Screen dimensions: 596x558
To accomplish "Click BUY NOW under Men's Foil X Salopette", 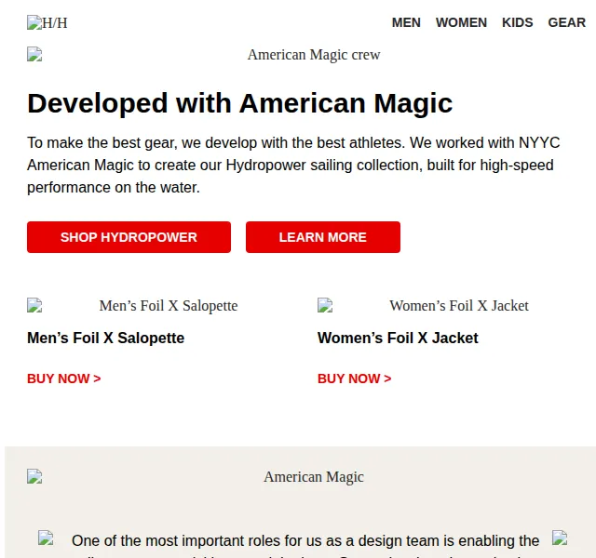I will 64,379.
